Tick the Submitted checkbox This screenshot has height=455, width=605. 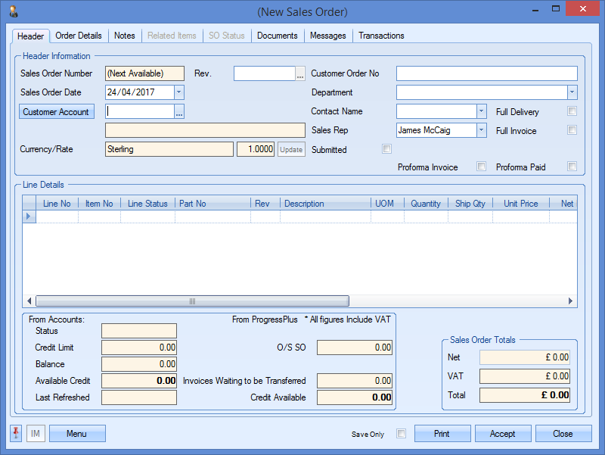tap(386, 149)
